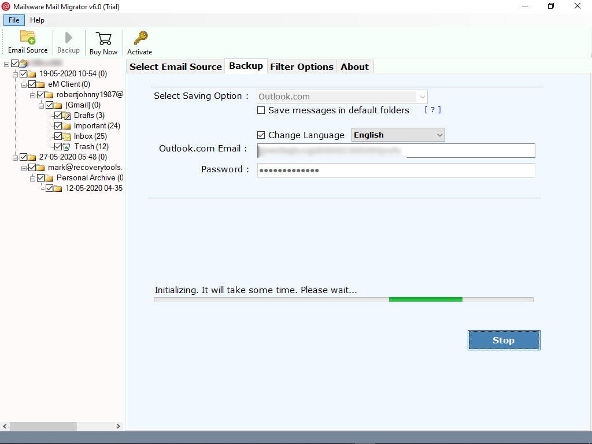This screenshot has height=444, width=592.
Task: Open the English language dropdown
Action: click(x=398, y=135)
